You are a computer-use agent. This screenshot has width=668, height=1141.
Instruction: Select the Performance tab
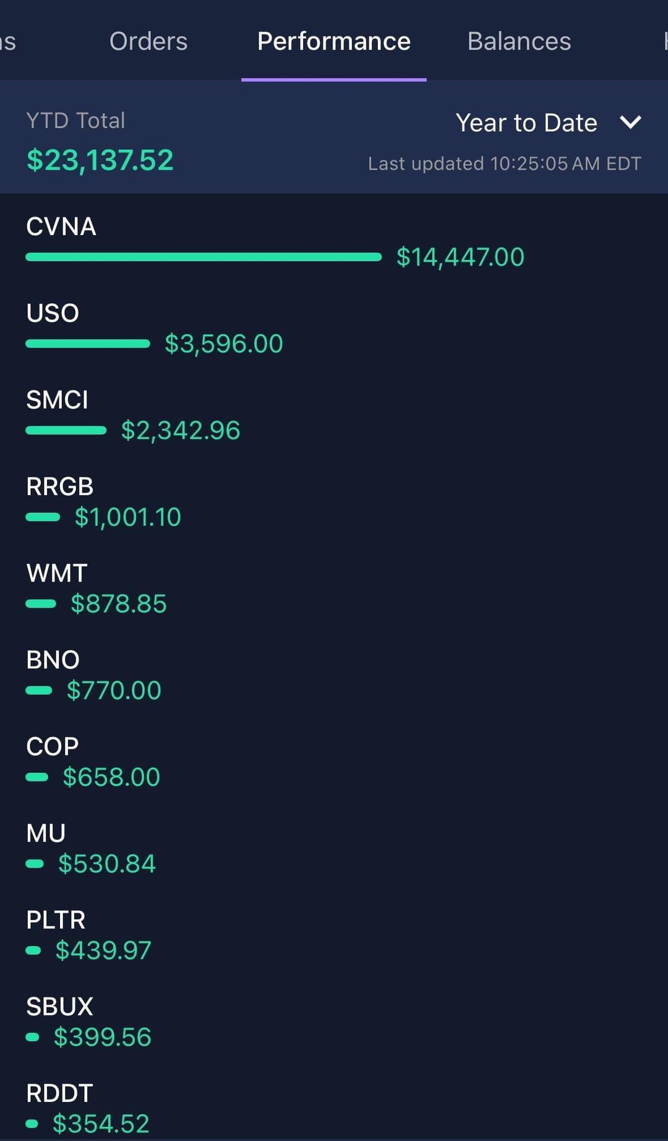[x=334, y=41]
